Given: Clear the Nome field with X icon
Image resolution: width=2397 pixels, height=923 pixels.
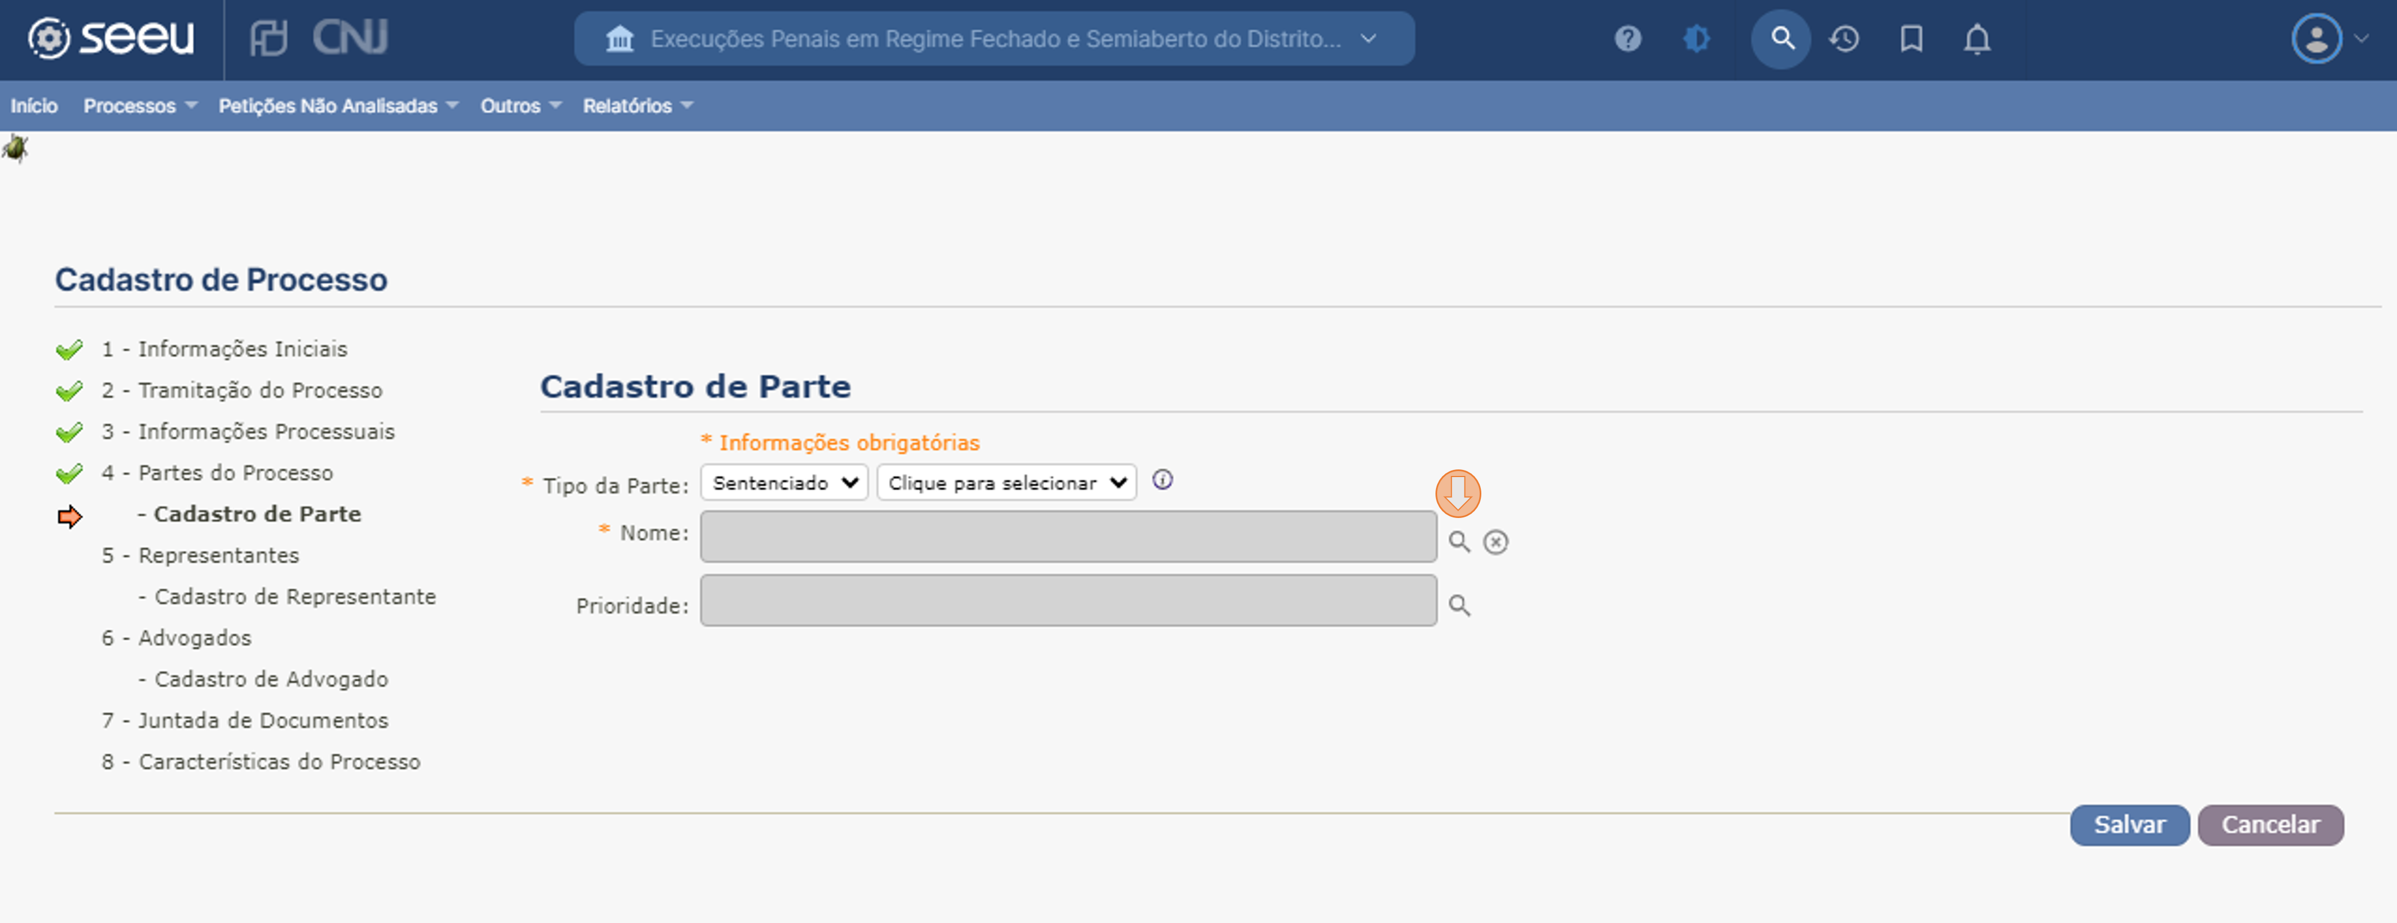Looking at the screenshot, I should point(1496,541).
